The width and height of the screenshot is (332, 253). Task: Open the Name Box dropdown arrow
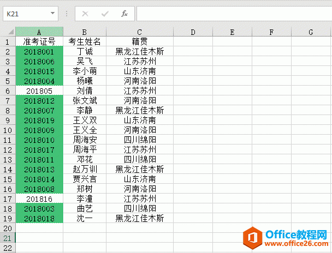click(x=52, y=13)
